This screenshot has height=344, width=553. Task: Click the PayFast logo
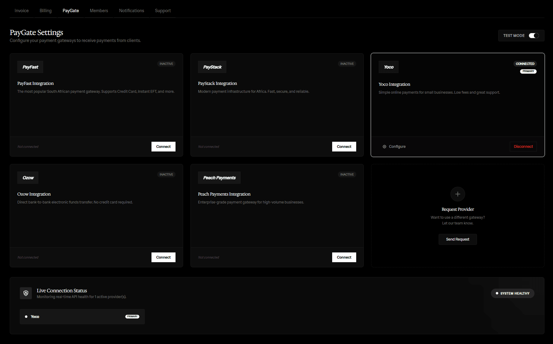pyautogui.click(x=30, y=67)
